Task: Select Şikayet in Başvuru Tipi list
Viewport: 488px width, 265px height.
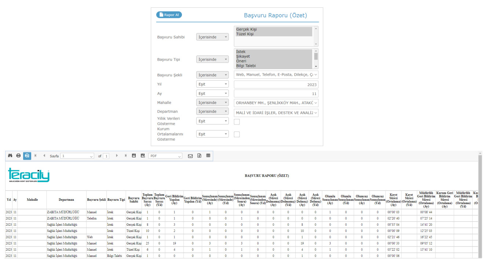Action: 274,57
